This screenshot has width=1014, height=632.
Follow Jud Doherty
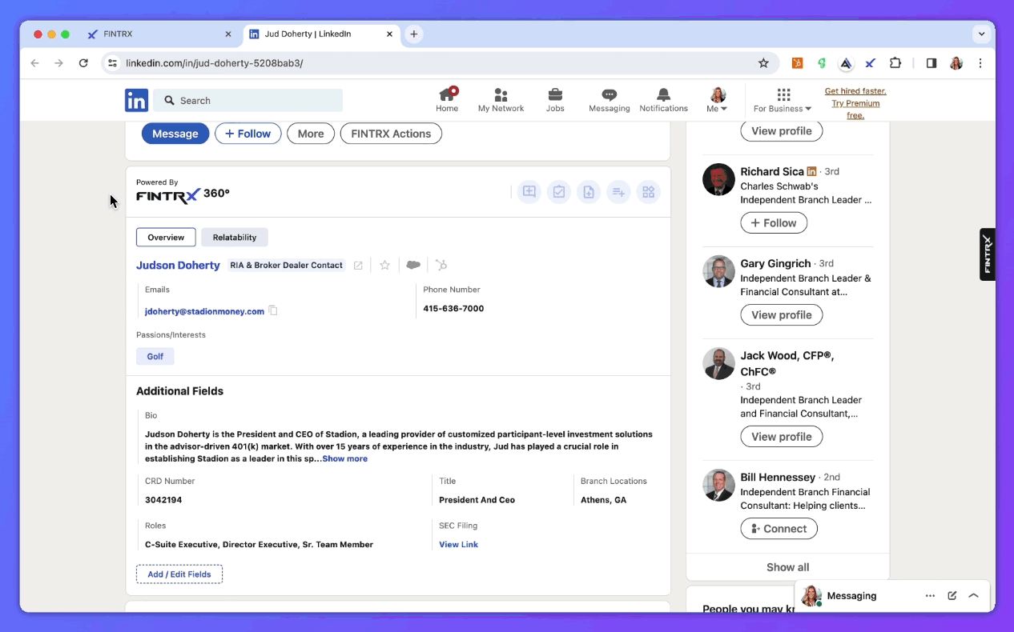248,134
